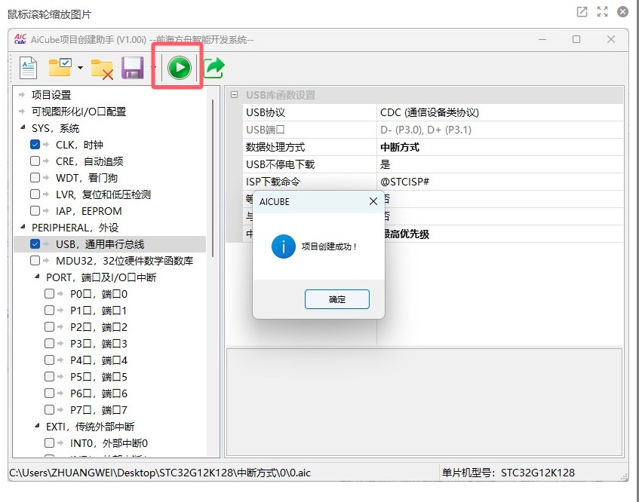Check the P0口 端口0 checkbox
The width and height of the screenshot is (639, 502).
tap(49, 293)
